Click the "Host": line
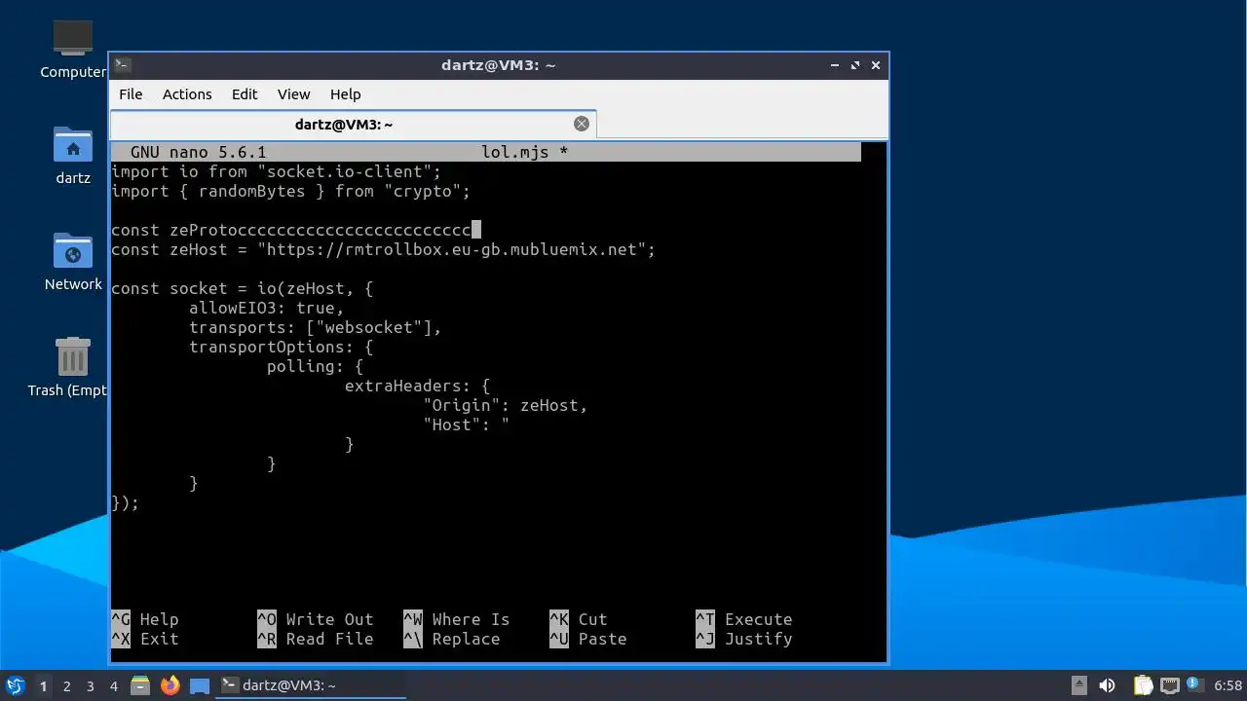The height and width of the screenshot is (701, 1247). click(466, 424)
